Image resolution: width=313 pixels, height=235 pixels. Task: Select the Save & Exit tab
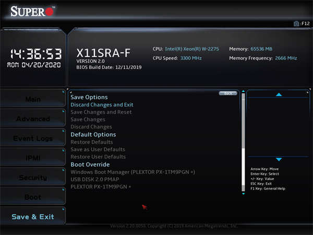pos(33,217)
